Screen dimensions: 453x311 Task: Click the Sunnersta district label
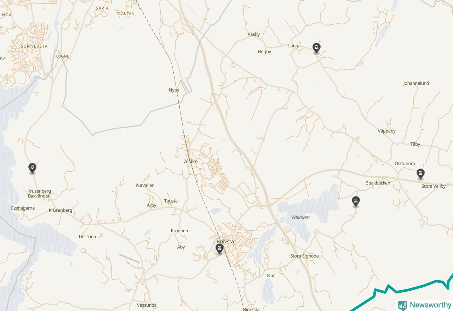(x=34, y=46)
